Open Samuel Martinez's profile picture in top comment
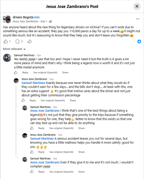The height and width of the screenshot is (179, 144). coord(7,58)
